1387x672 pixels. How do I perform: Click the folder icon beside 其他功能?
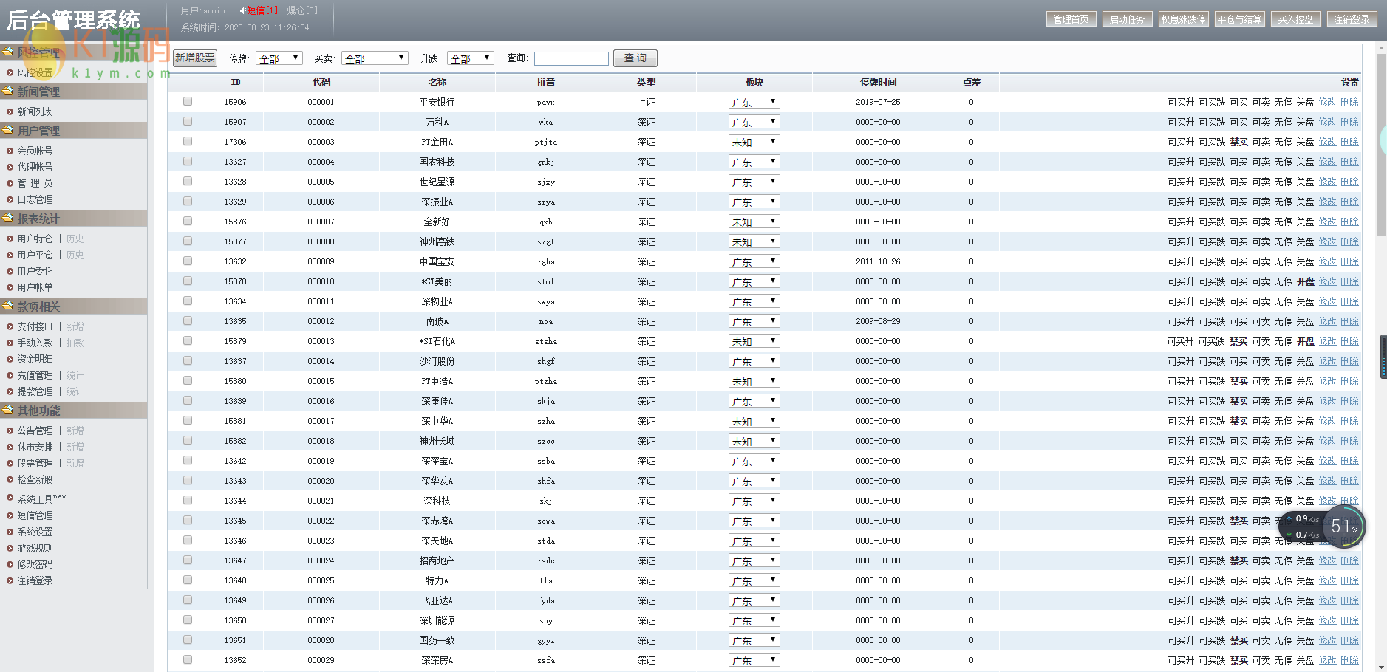point(8,410)
